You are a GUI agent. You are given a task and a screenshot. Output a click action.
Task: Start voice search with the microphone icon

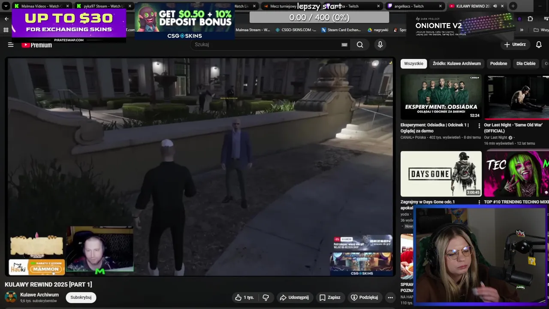[x=380, y=45]
